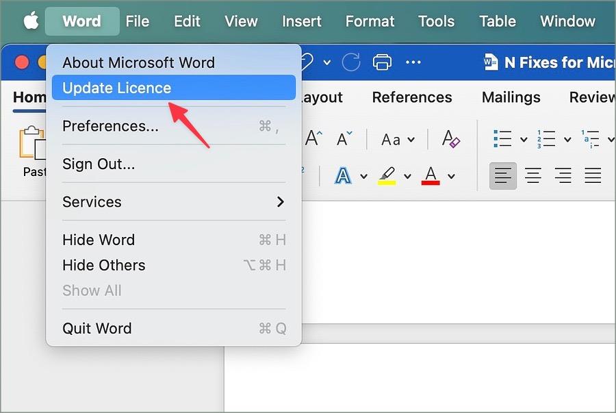This screenshot has height=413, width=616.
Task: Open the Apple menu
Action: [x=31, y=21]
